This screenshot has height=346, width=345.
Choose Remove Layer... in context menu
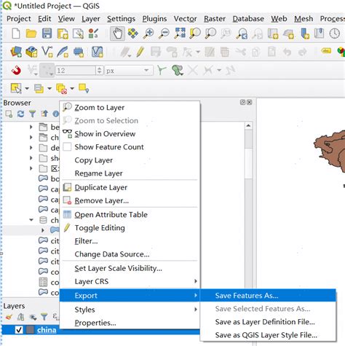(130, 200)
